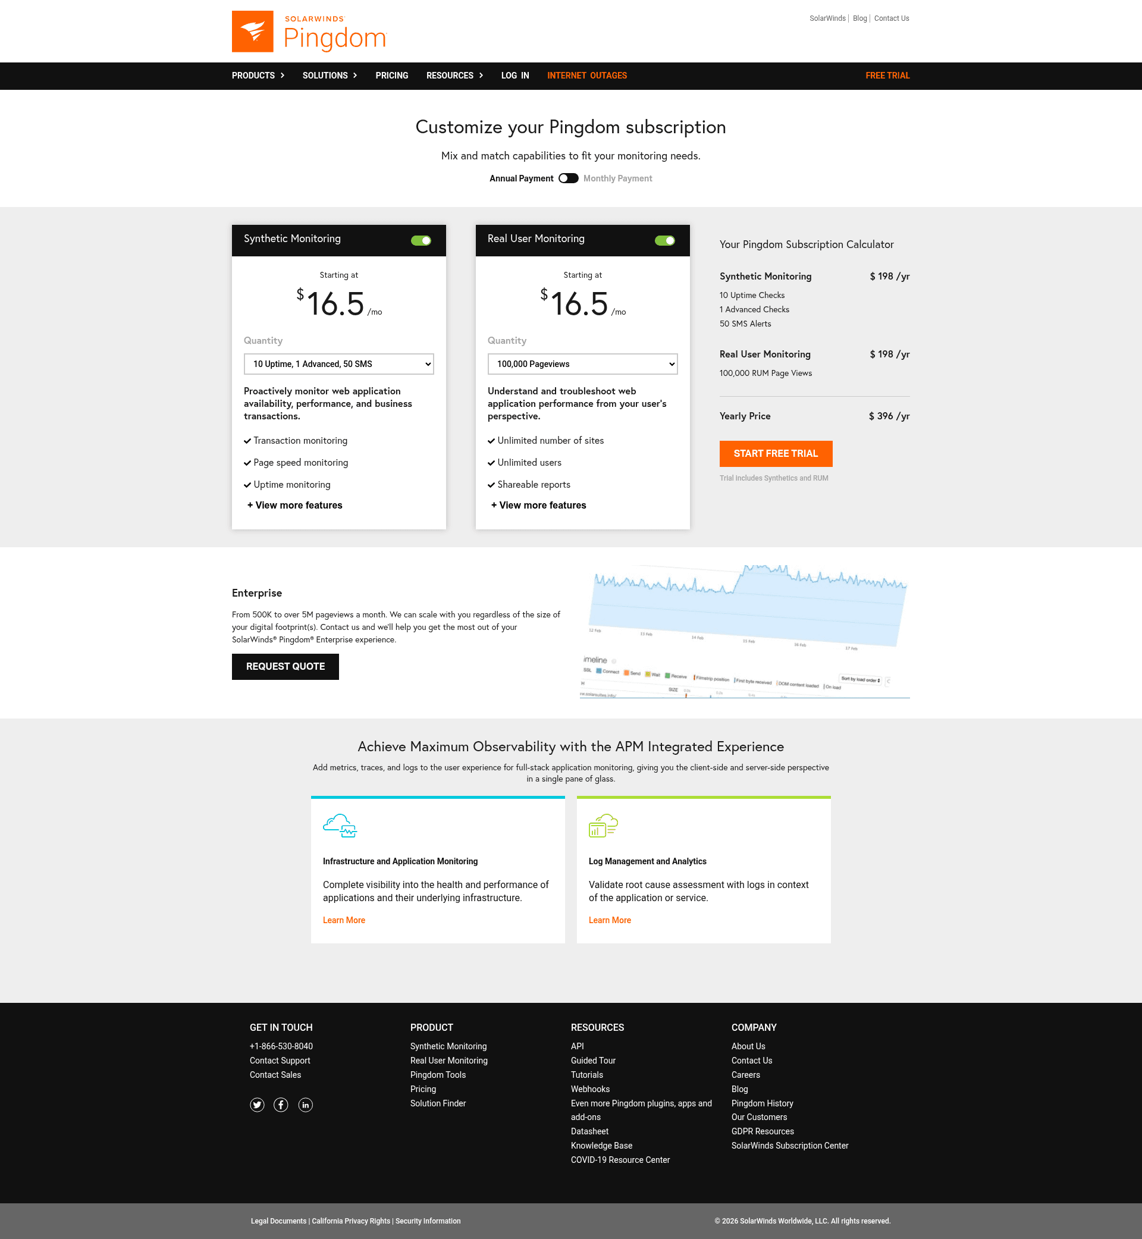Open Contact Sales in footer
Screen dimensions: 1142x1239
[x=275, y=1075]
